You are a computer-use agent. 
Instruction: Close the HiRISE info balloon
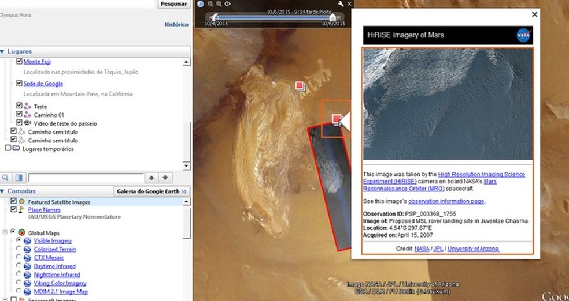pos(534,14)
